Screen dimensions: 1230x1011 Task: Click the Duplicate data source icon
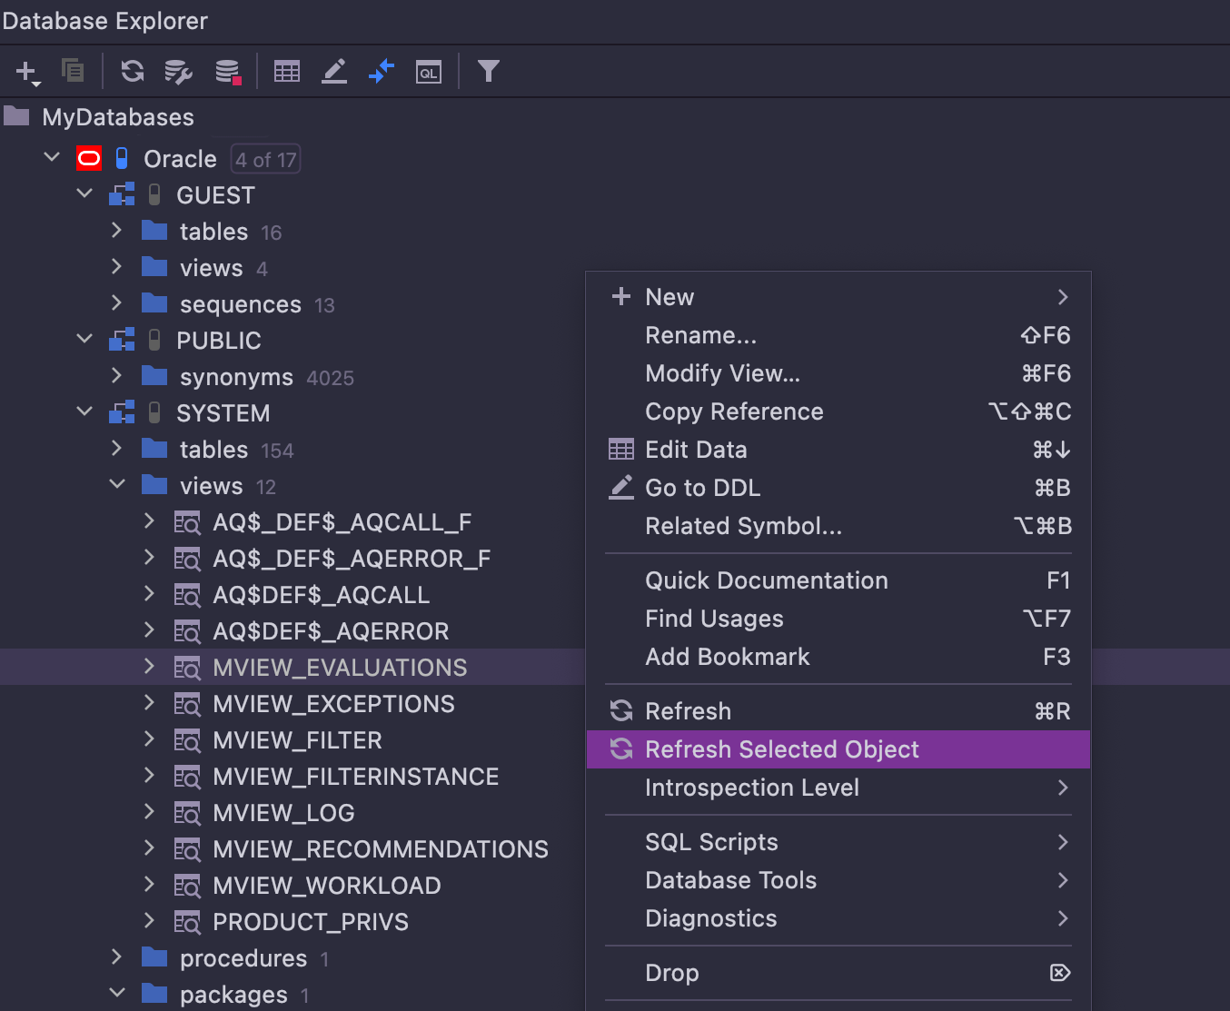pos(73,70)
